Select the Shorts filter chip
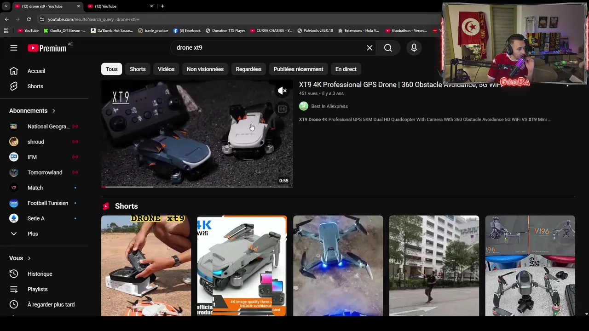The image size is (589, 331). (138, 69)
